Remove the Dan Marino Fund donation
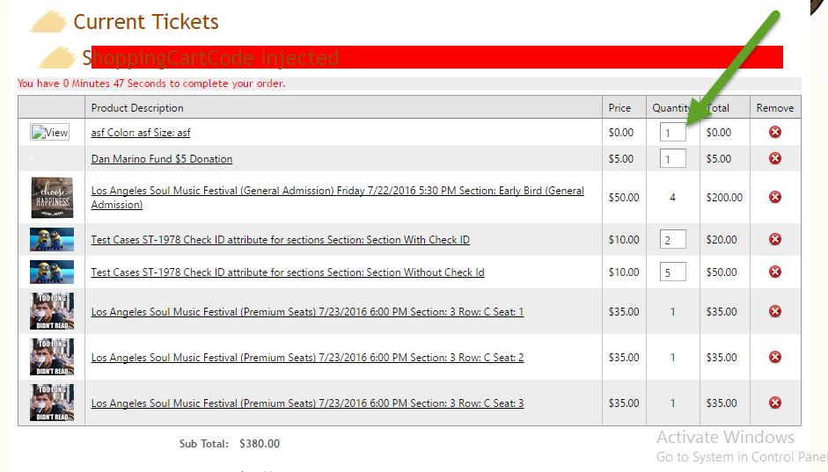 pyautogui.click(x=775, y=158)
